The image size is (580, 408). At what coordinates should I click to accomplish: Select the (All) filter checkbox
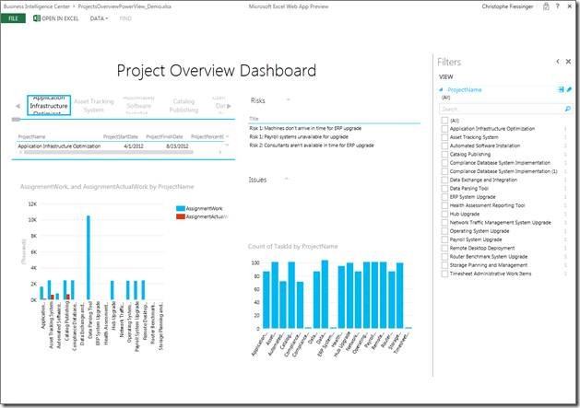[444, 120]
